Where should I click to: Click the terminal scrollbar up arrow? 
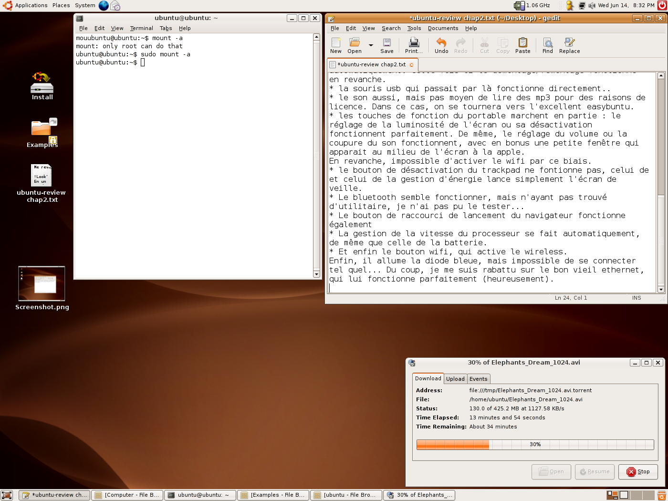[316, 37]
